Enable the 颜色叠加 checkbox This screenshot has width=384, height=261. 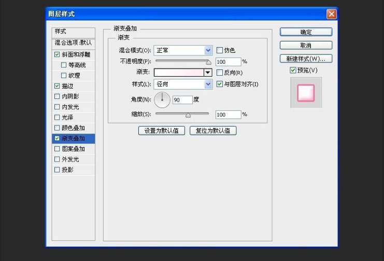click(x=57, y=128)
